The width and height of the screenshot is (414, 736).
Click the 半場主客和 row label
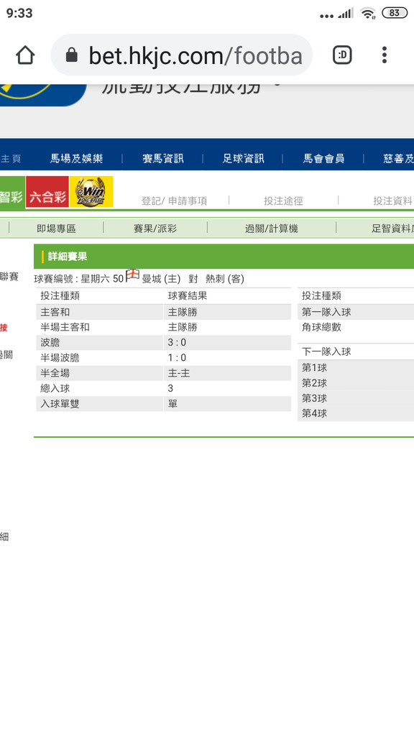(x=65, y=327)
